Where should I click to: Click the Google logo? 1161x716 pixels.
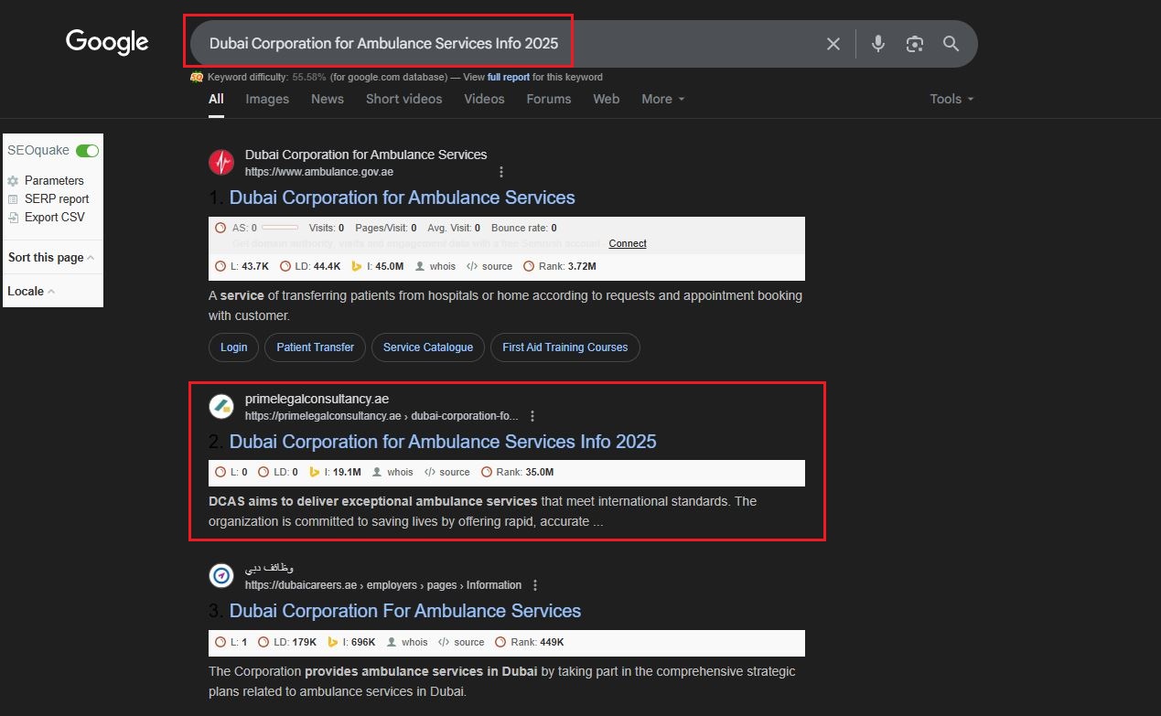[107, 42]
